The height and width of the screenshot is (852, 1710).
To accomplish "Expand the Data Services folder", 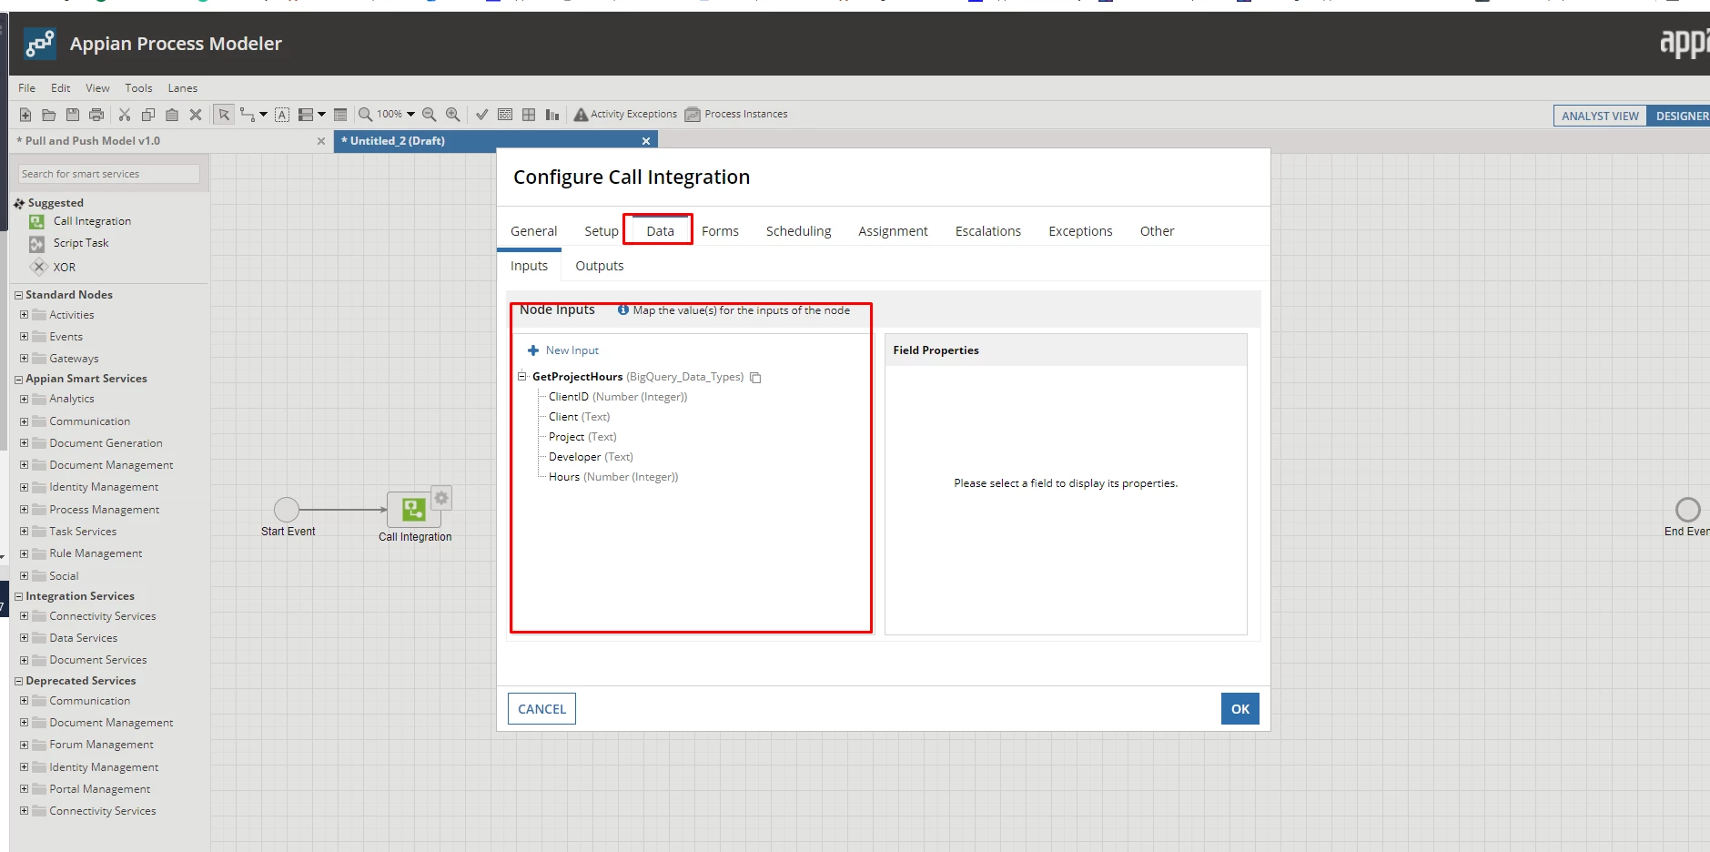I will pyautogui.click(x=25, y=638).
